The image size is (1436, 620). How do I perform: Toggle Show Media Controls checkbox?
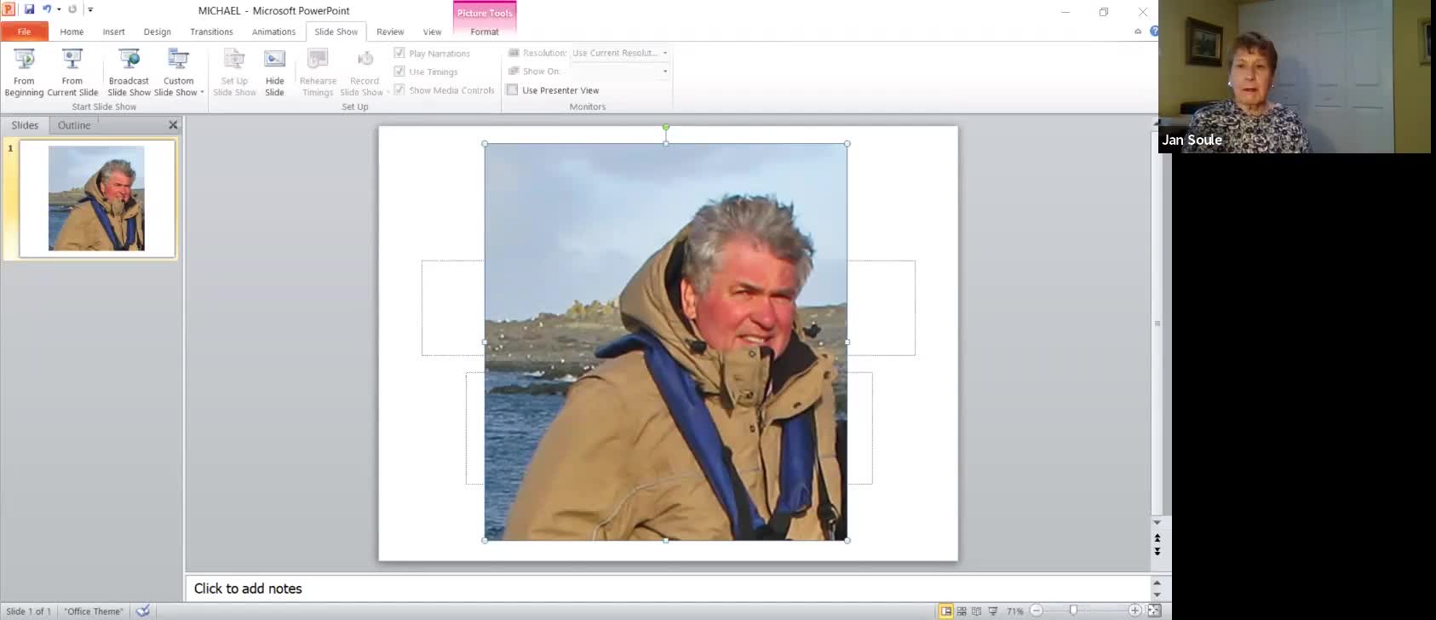pos(399,89)
